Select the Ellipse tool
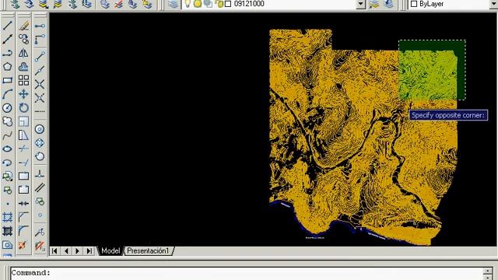498x280 pixels. 7,149
